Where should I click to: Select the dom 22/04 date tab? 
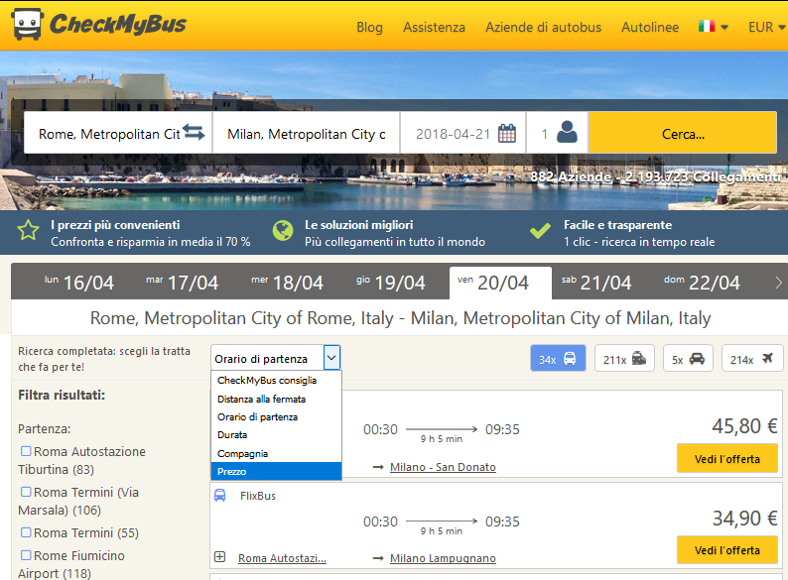[702, 283]
